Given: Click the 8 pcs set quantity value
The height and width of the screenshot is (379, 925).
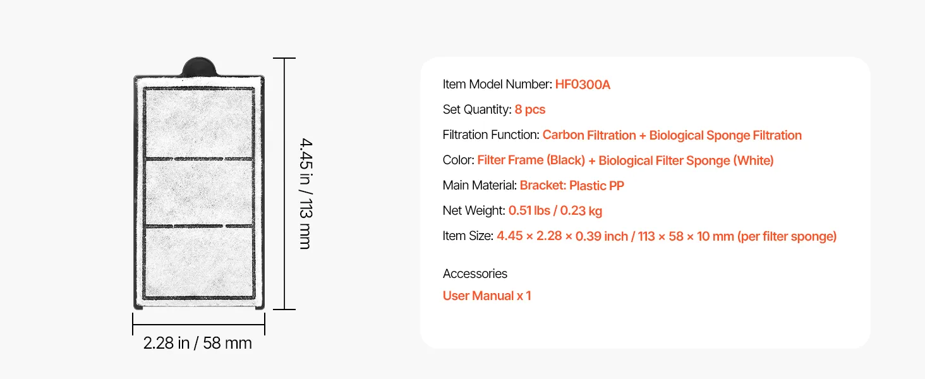Looking at the screenshot, I should (x=529, y=110).
